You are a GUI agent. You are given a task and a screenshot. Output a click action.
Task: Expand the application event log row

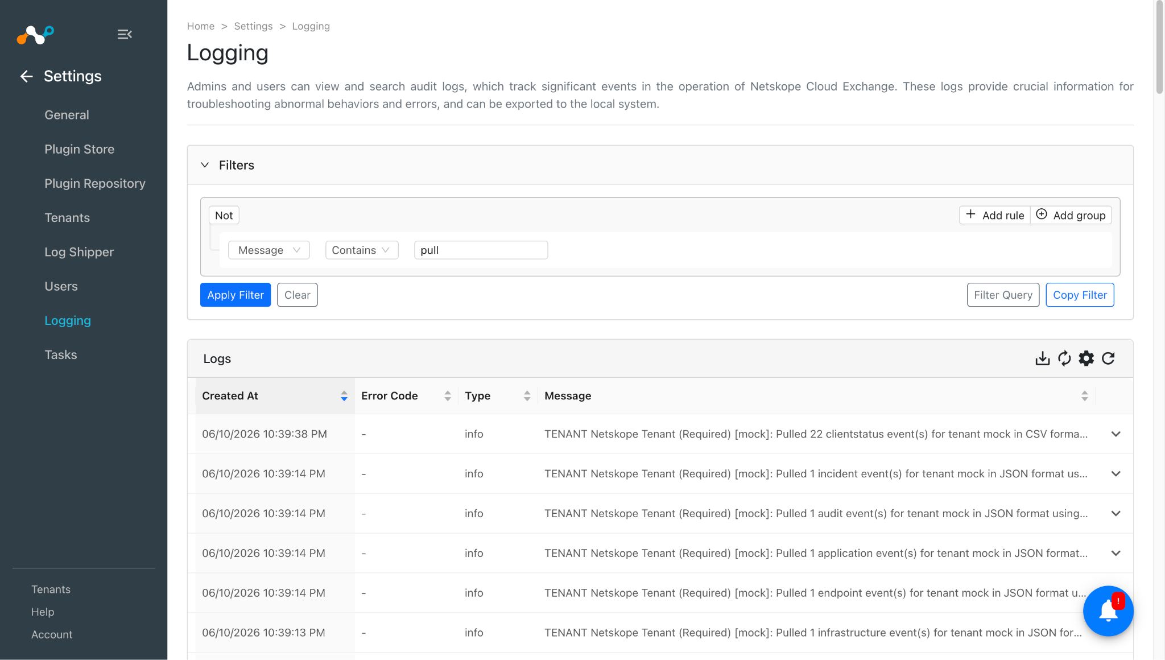click(1116, 554)
